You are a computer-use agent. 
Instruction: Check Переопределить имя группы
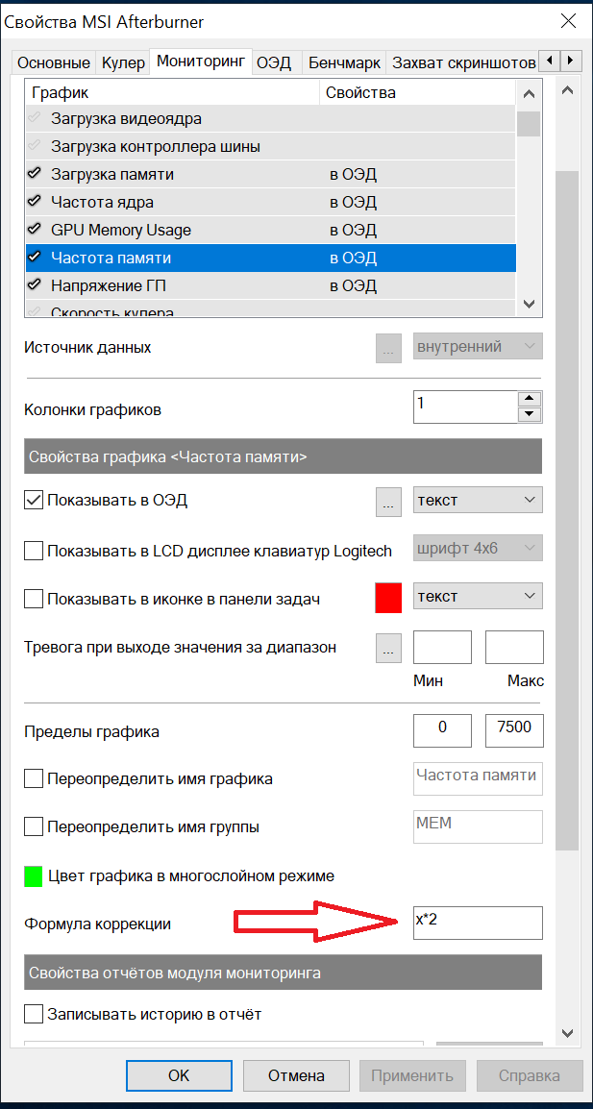pos(34,826)
